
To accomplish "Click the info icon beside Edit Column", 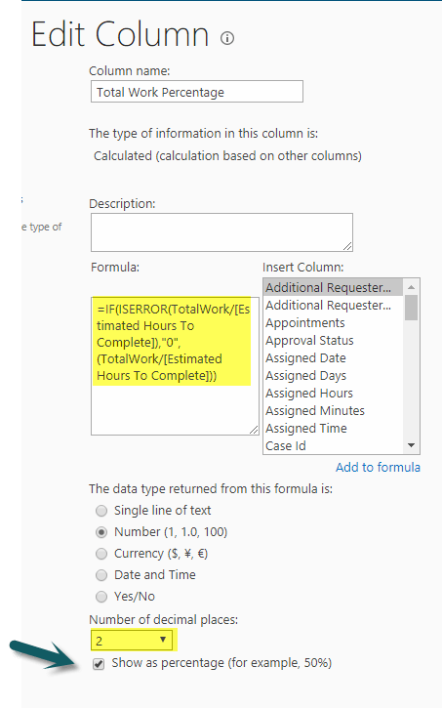I will click(227, 38).
